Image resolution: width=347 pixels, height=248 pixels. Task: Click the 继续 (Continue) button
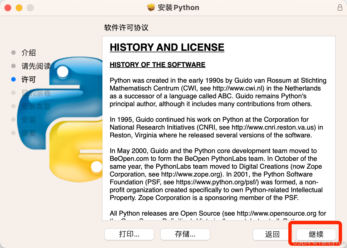coord(316,234)
